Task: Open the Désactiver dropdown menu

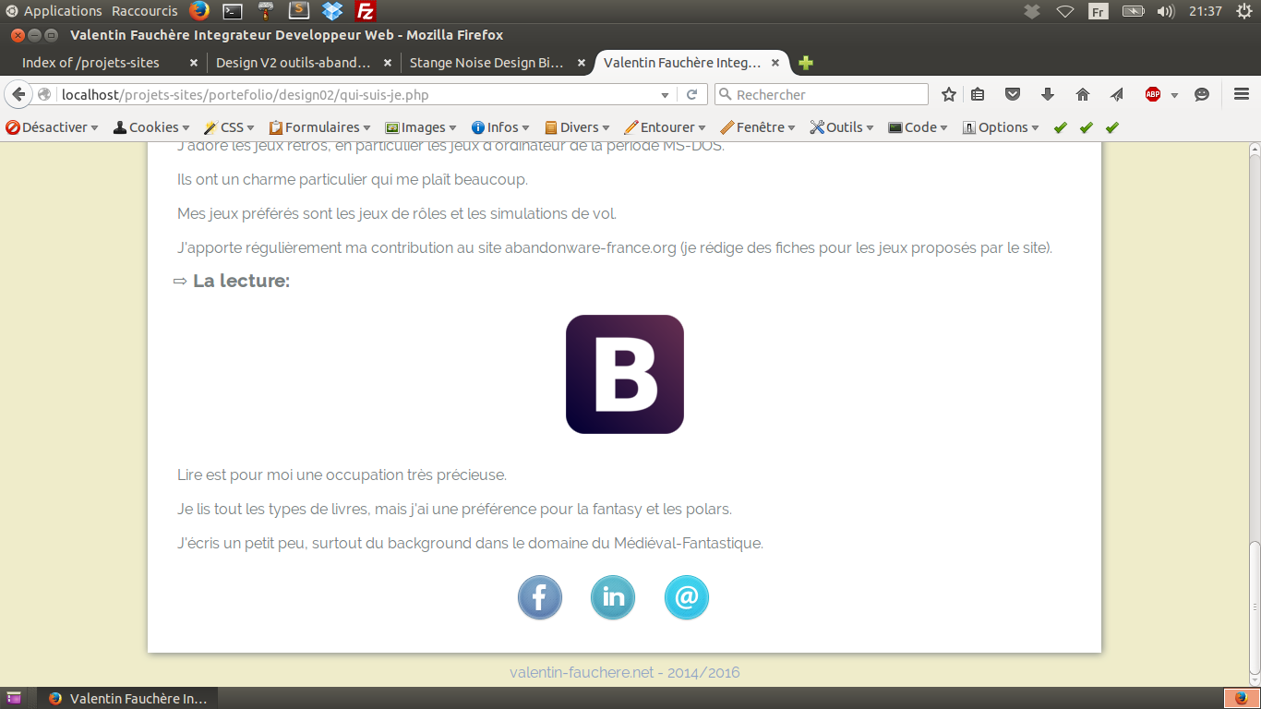Action: point(53,127)
